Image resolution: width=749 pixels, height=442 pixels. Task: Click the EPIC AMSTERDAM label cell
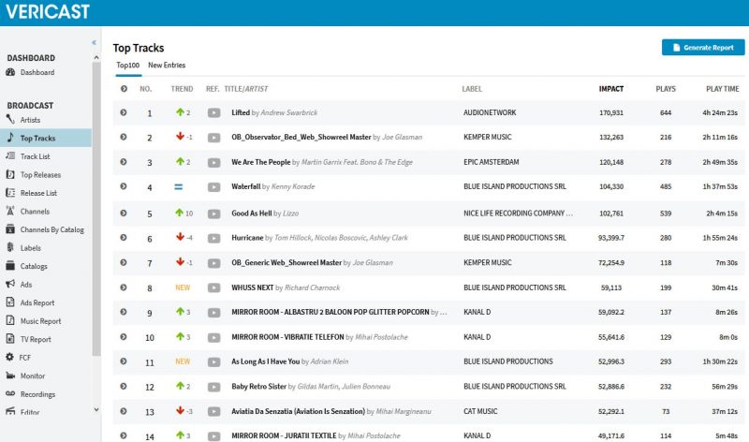click(491, 162)
